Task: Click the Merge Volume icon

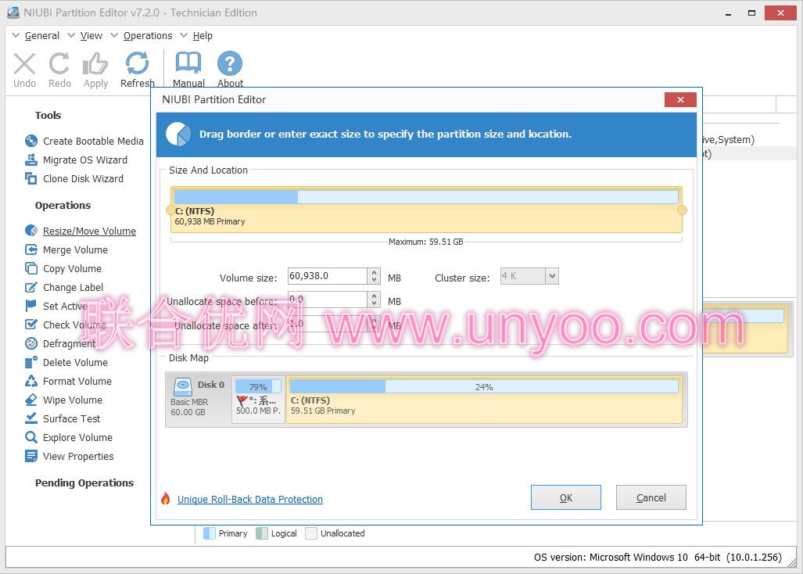Action: [x=31, y=249]
